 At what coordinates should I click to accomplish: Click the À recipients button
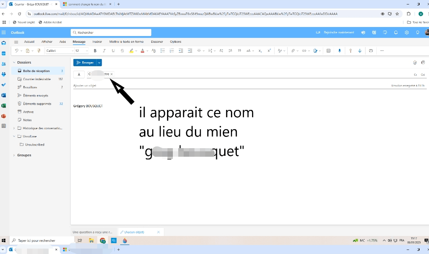[79, 74]
